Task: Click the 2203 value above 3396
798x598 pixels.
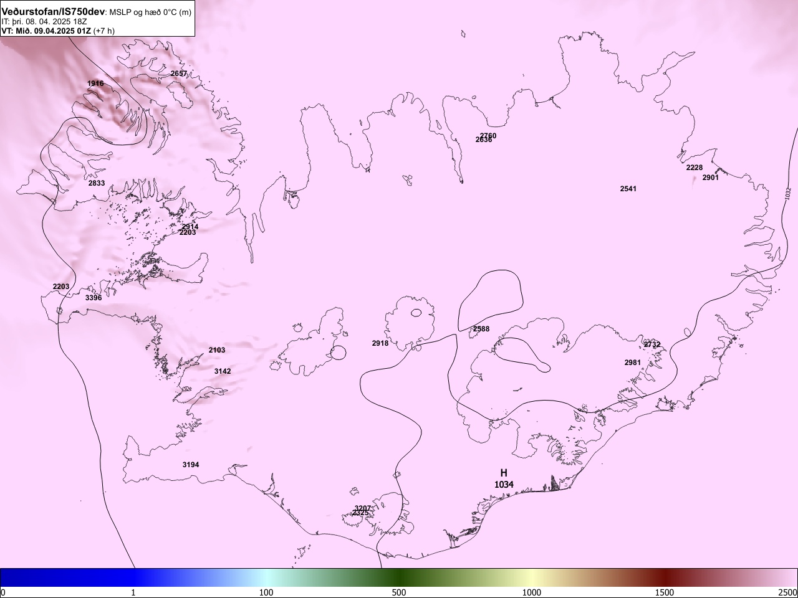Action: (x=61, y=287)
